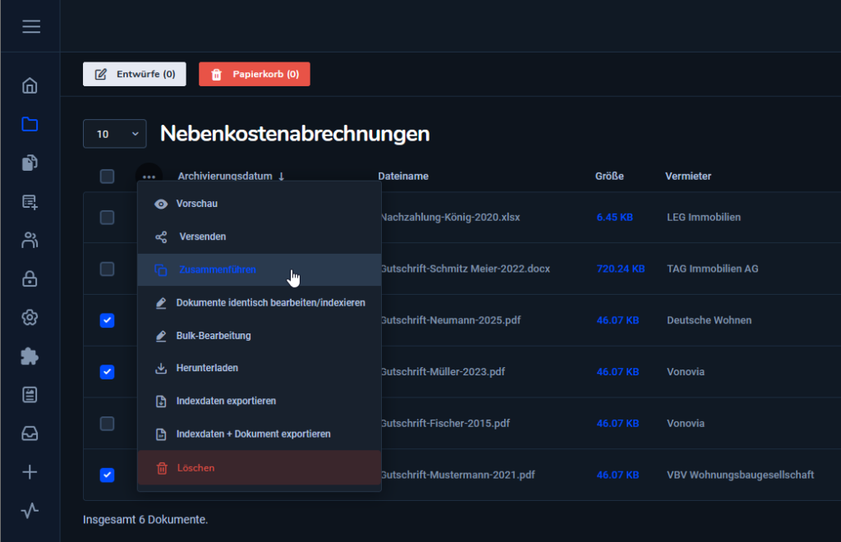
Task: Open the inbox tray icon in sidebar
Action: click(30, 433)
